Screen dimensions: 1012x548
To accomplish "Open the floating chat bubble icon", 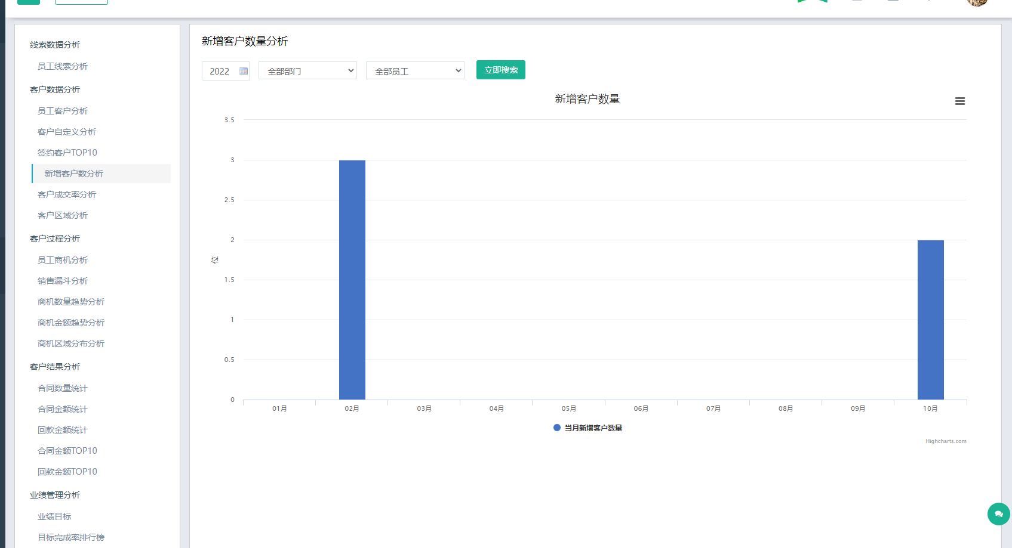I will pyautogui.click(x=998, y=514).
